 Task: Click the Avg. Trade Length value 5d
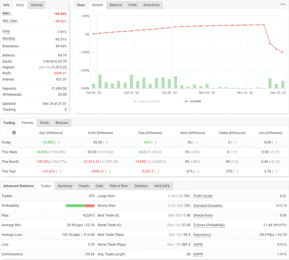point(188,254)
